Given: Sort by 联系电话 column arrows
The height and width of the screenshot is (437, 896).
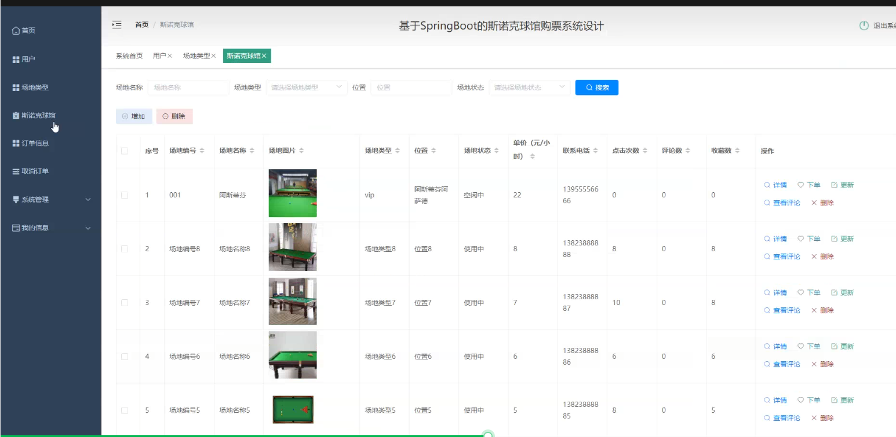Looking at the screenshot, I should [595, 150].
